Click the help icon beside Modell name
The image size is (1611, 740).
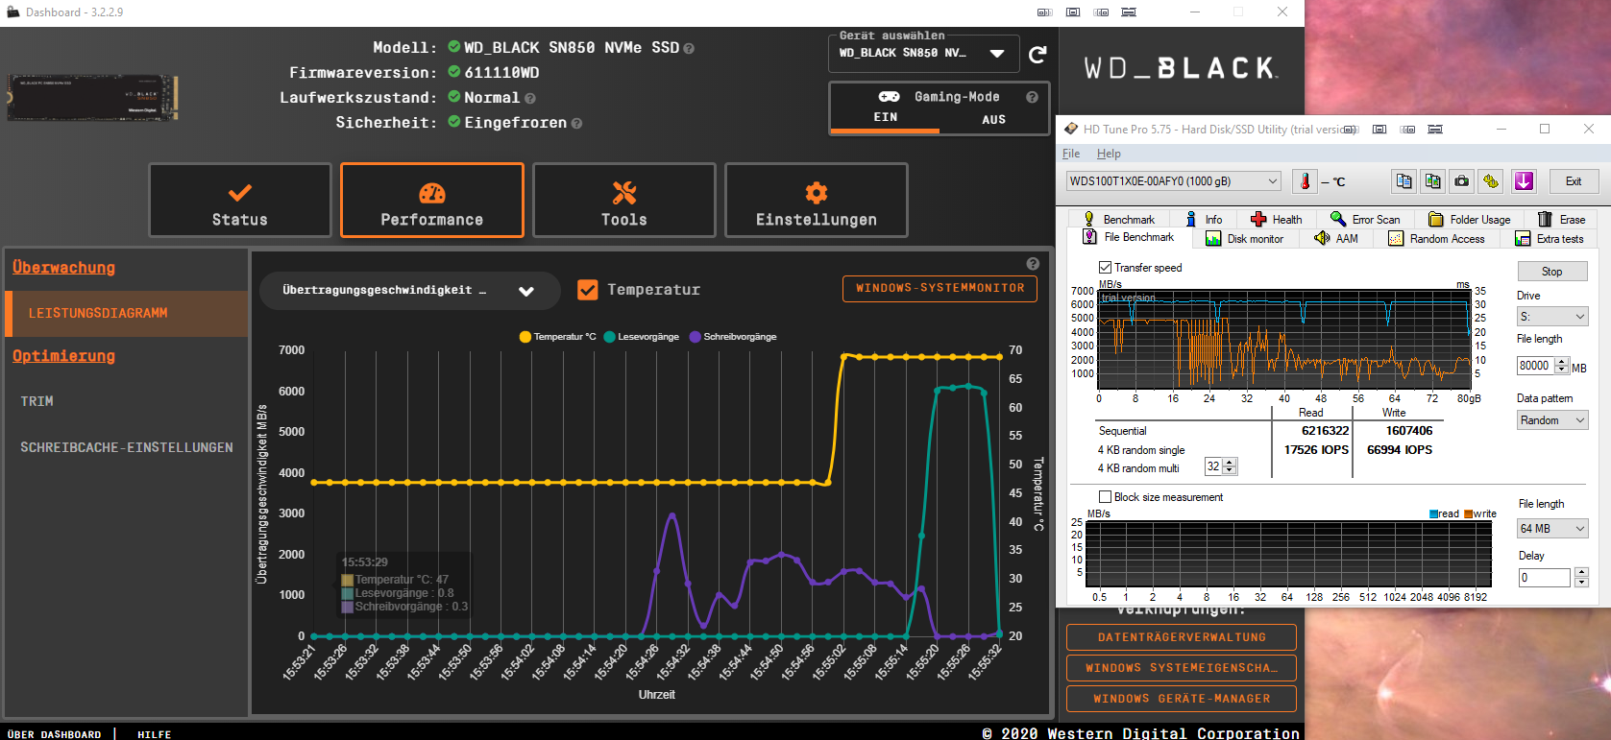[x=689, y=48]
